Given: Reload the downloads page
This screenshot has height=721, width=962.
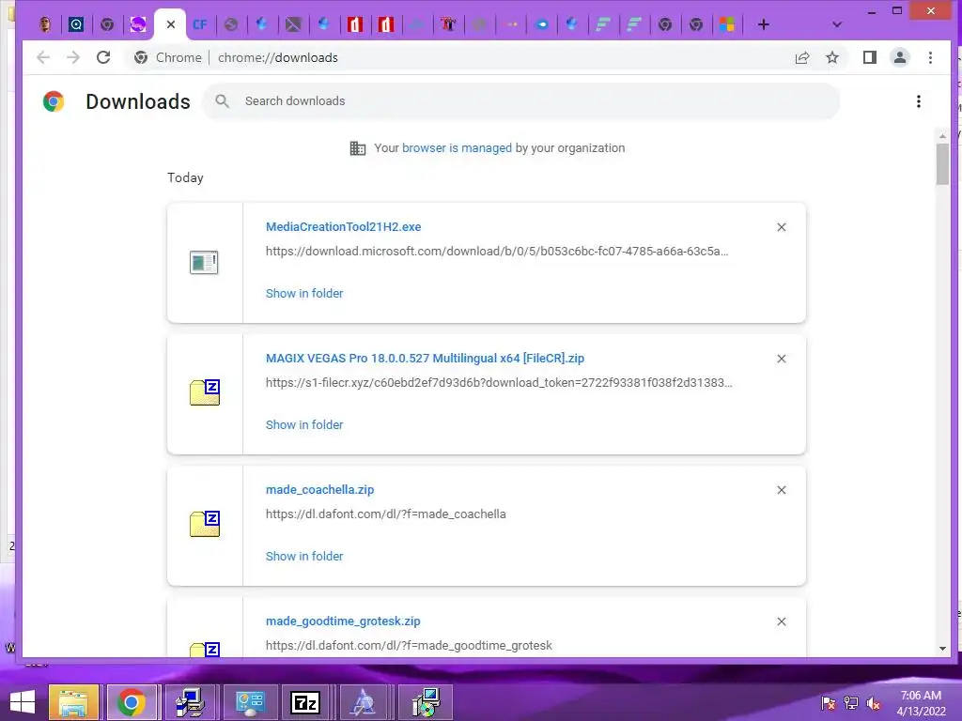Looking at the screenshot, I should 103,57.
